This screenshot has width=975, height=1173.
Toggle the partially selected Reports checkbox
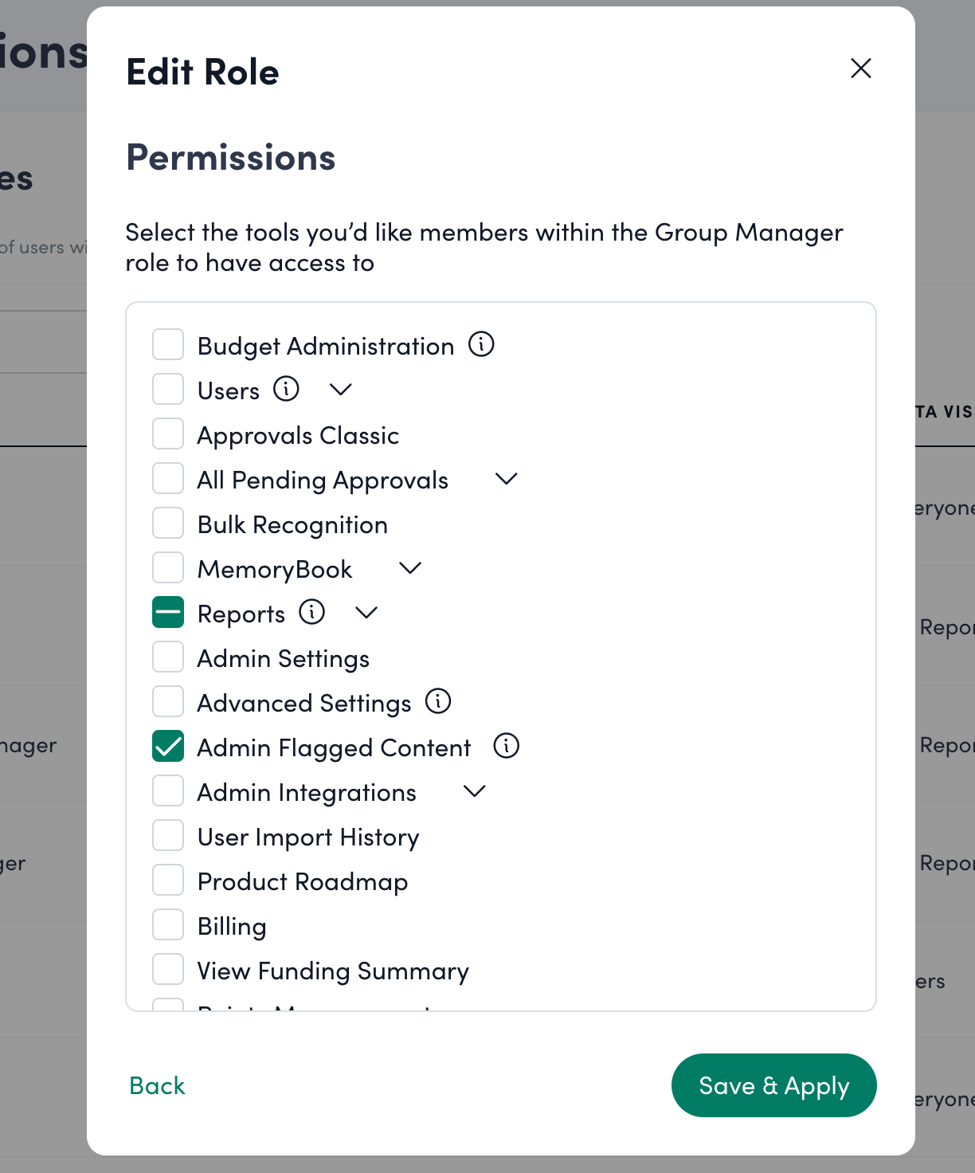pyautogui.click(x=168, y=613)
